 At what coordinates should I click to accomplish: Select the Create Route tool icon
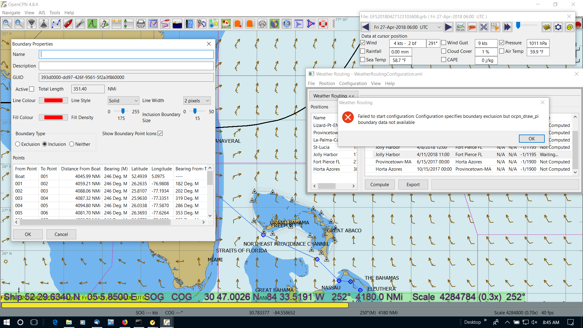pos(56,23)
